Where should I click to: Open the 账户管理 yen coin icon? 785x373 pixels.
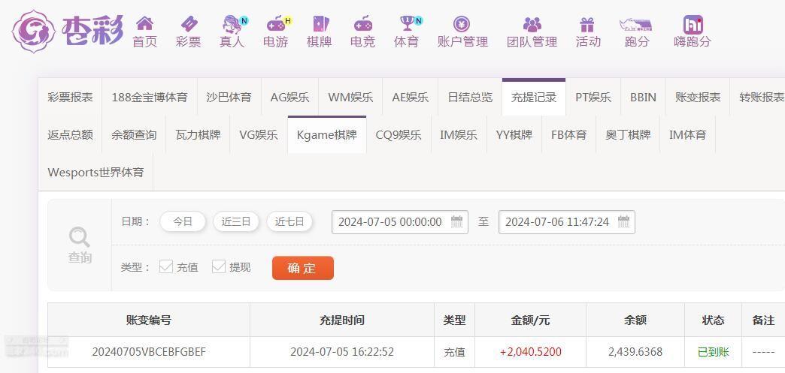pyautogui.click(x=462, y=23)
